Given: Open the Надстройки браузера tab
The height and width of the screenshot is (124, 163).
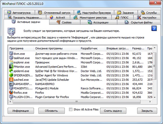Looking at the screenshot, I should click(94, 13).
